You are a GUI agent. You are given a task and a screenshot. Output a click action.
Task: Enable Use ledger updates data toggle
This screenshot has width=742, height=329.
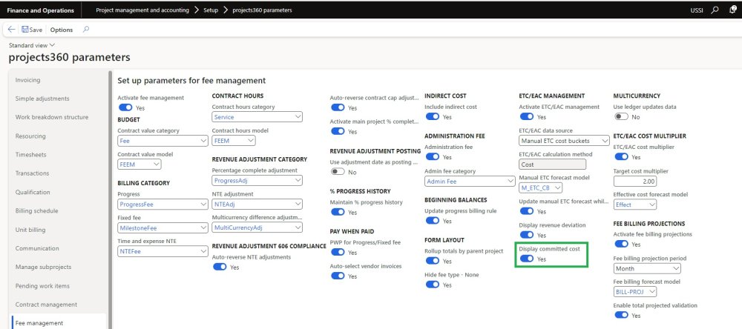click(621, 117)
